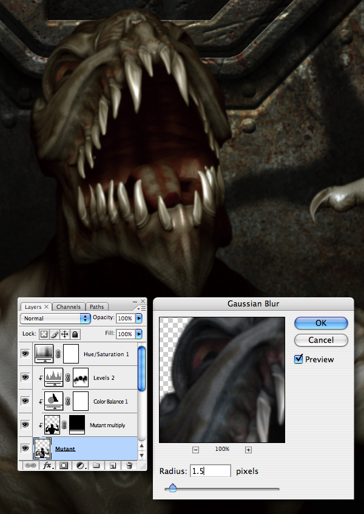364x514 pixels.
Task: Open the Fill slider arrow
Action: point(140,334)
